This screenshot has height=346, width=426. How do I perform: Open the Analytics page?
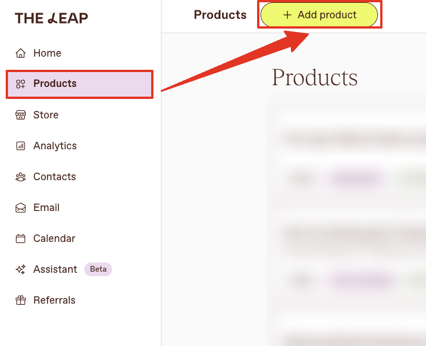coord(55,146)
